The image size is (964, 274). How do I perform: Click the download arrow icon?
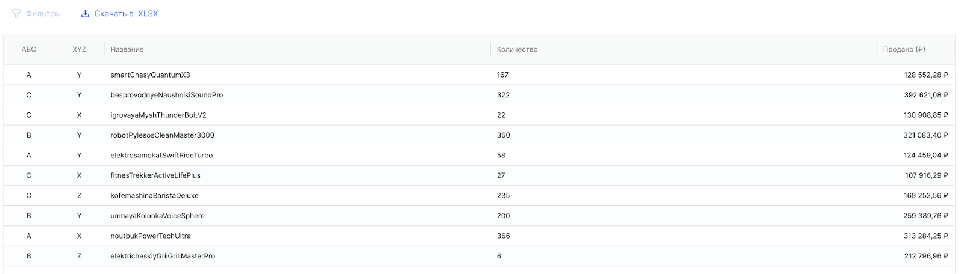tap(85, 14)
